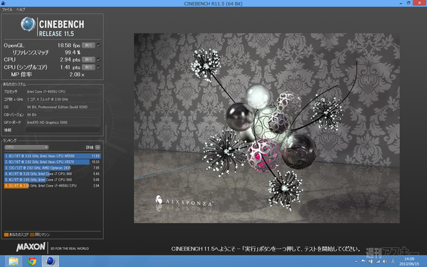Click the OS field 64 Bit Professional
Viewport: 427px width, 267px height.
63,107
